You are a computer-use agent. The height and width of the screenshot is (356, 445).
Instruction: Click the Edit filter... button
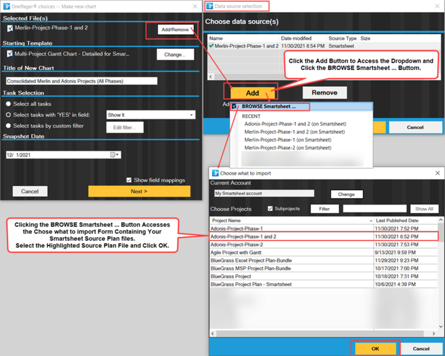click(x=125, y=127)
